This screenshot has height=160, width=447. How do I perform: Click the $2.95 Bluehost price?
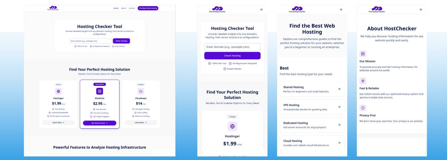[98, 104]
